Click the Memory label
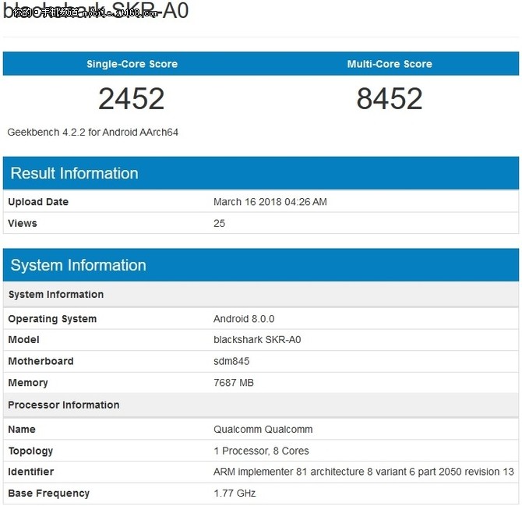Screen dimensions: 522x506 point(28,382)
